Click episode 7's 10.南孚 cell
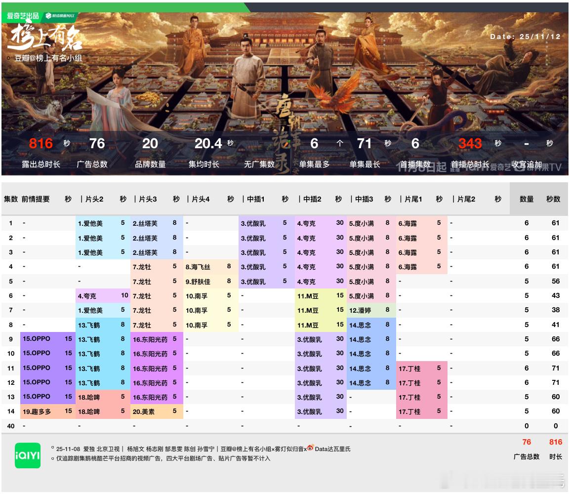 tap(211, 310)
